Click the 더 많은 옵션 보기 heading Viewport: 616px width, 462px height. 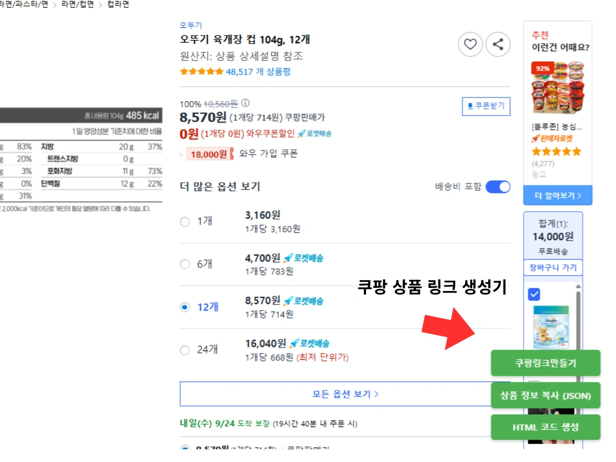pos(220,187)
